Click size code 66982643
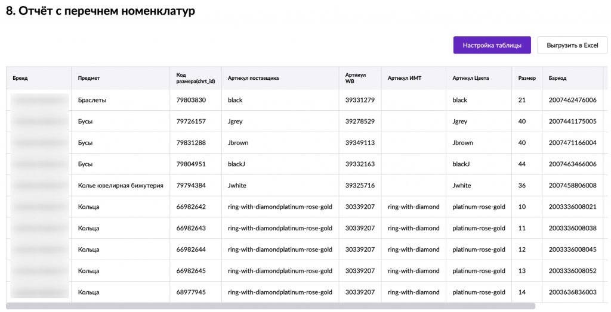The height and width of the screenshot is (312, 611). [191, 229]
